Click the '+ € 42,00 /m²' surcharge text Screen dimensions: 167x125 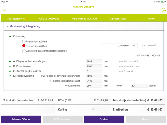tap(149, 46)
